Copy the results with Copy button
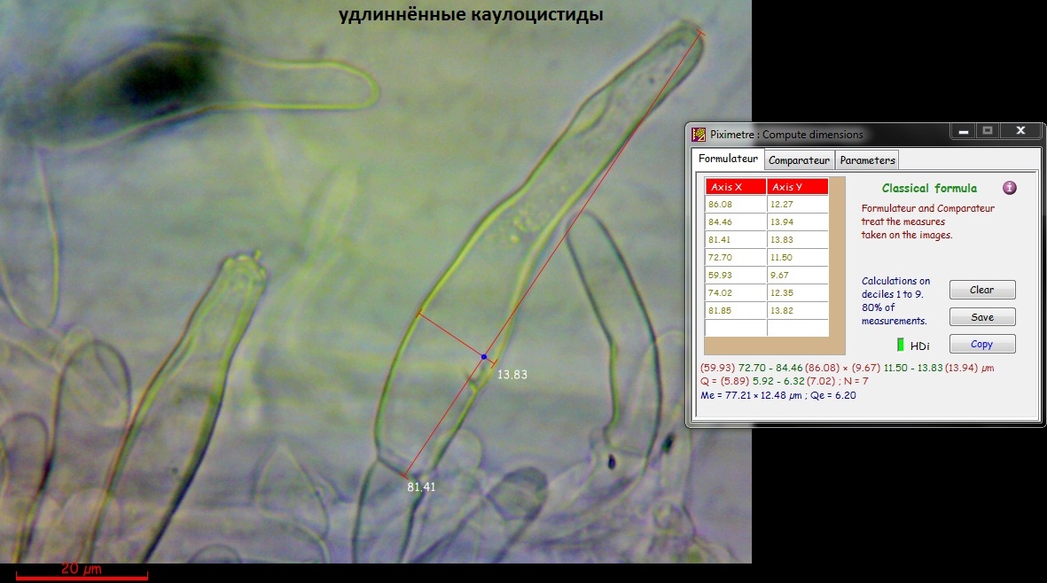 (982, 344)
